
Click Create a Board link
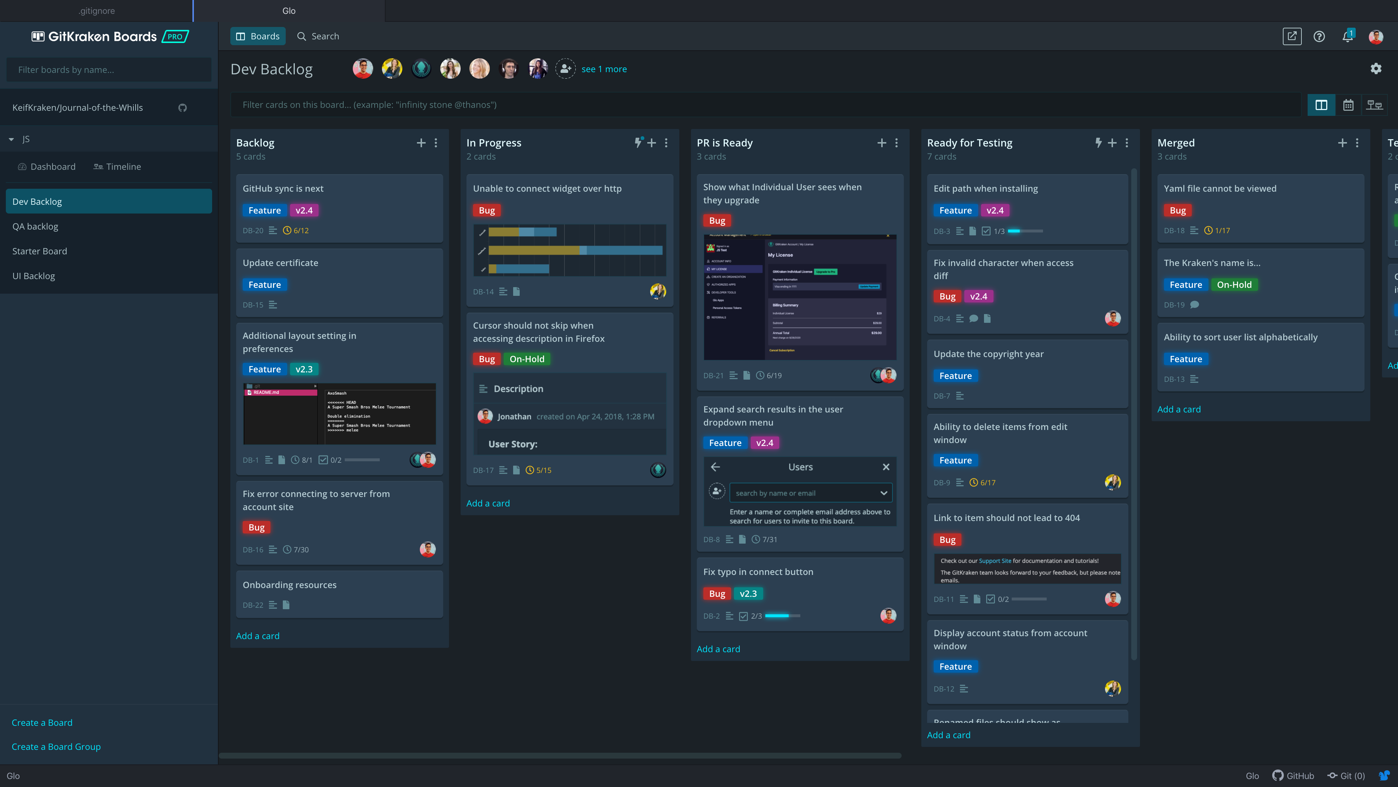[42, 723]
